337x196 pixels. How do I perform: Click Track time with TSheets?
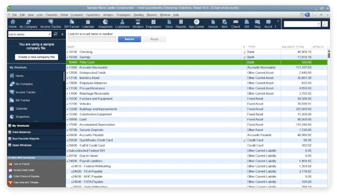tap(26, 182)
